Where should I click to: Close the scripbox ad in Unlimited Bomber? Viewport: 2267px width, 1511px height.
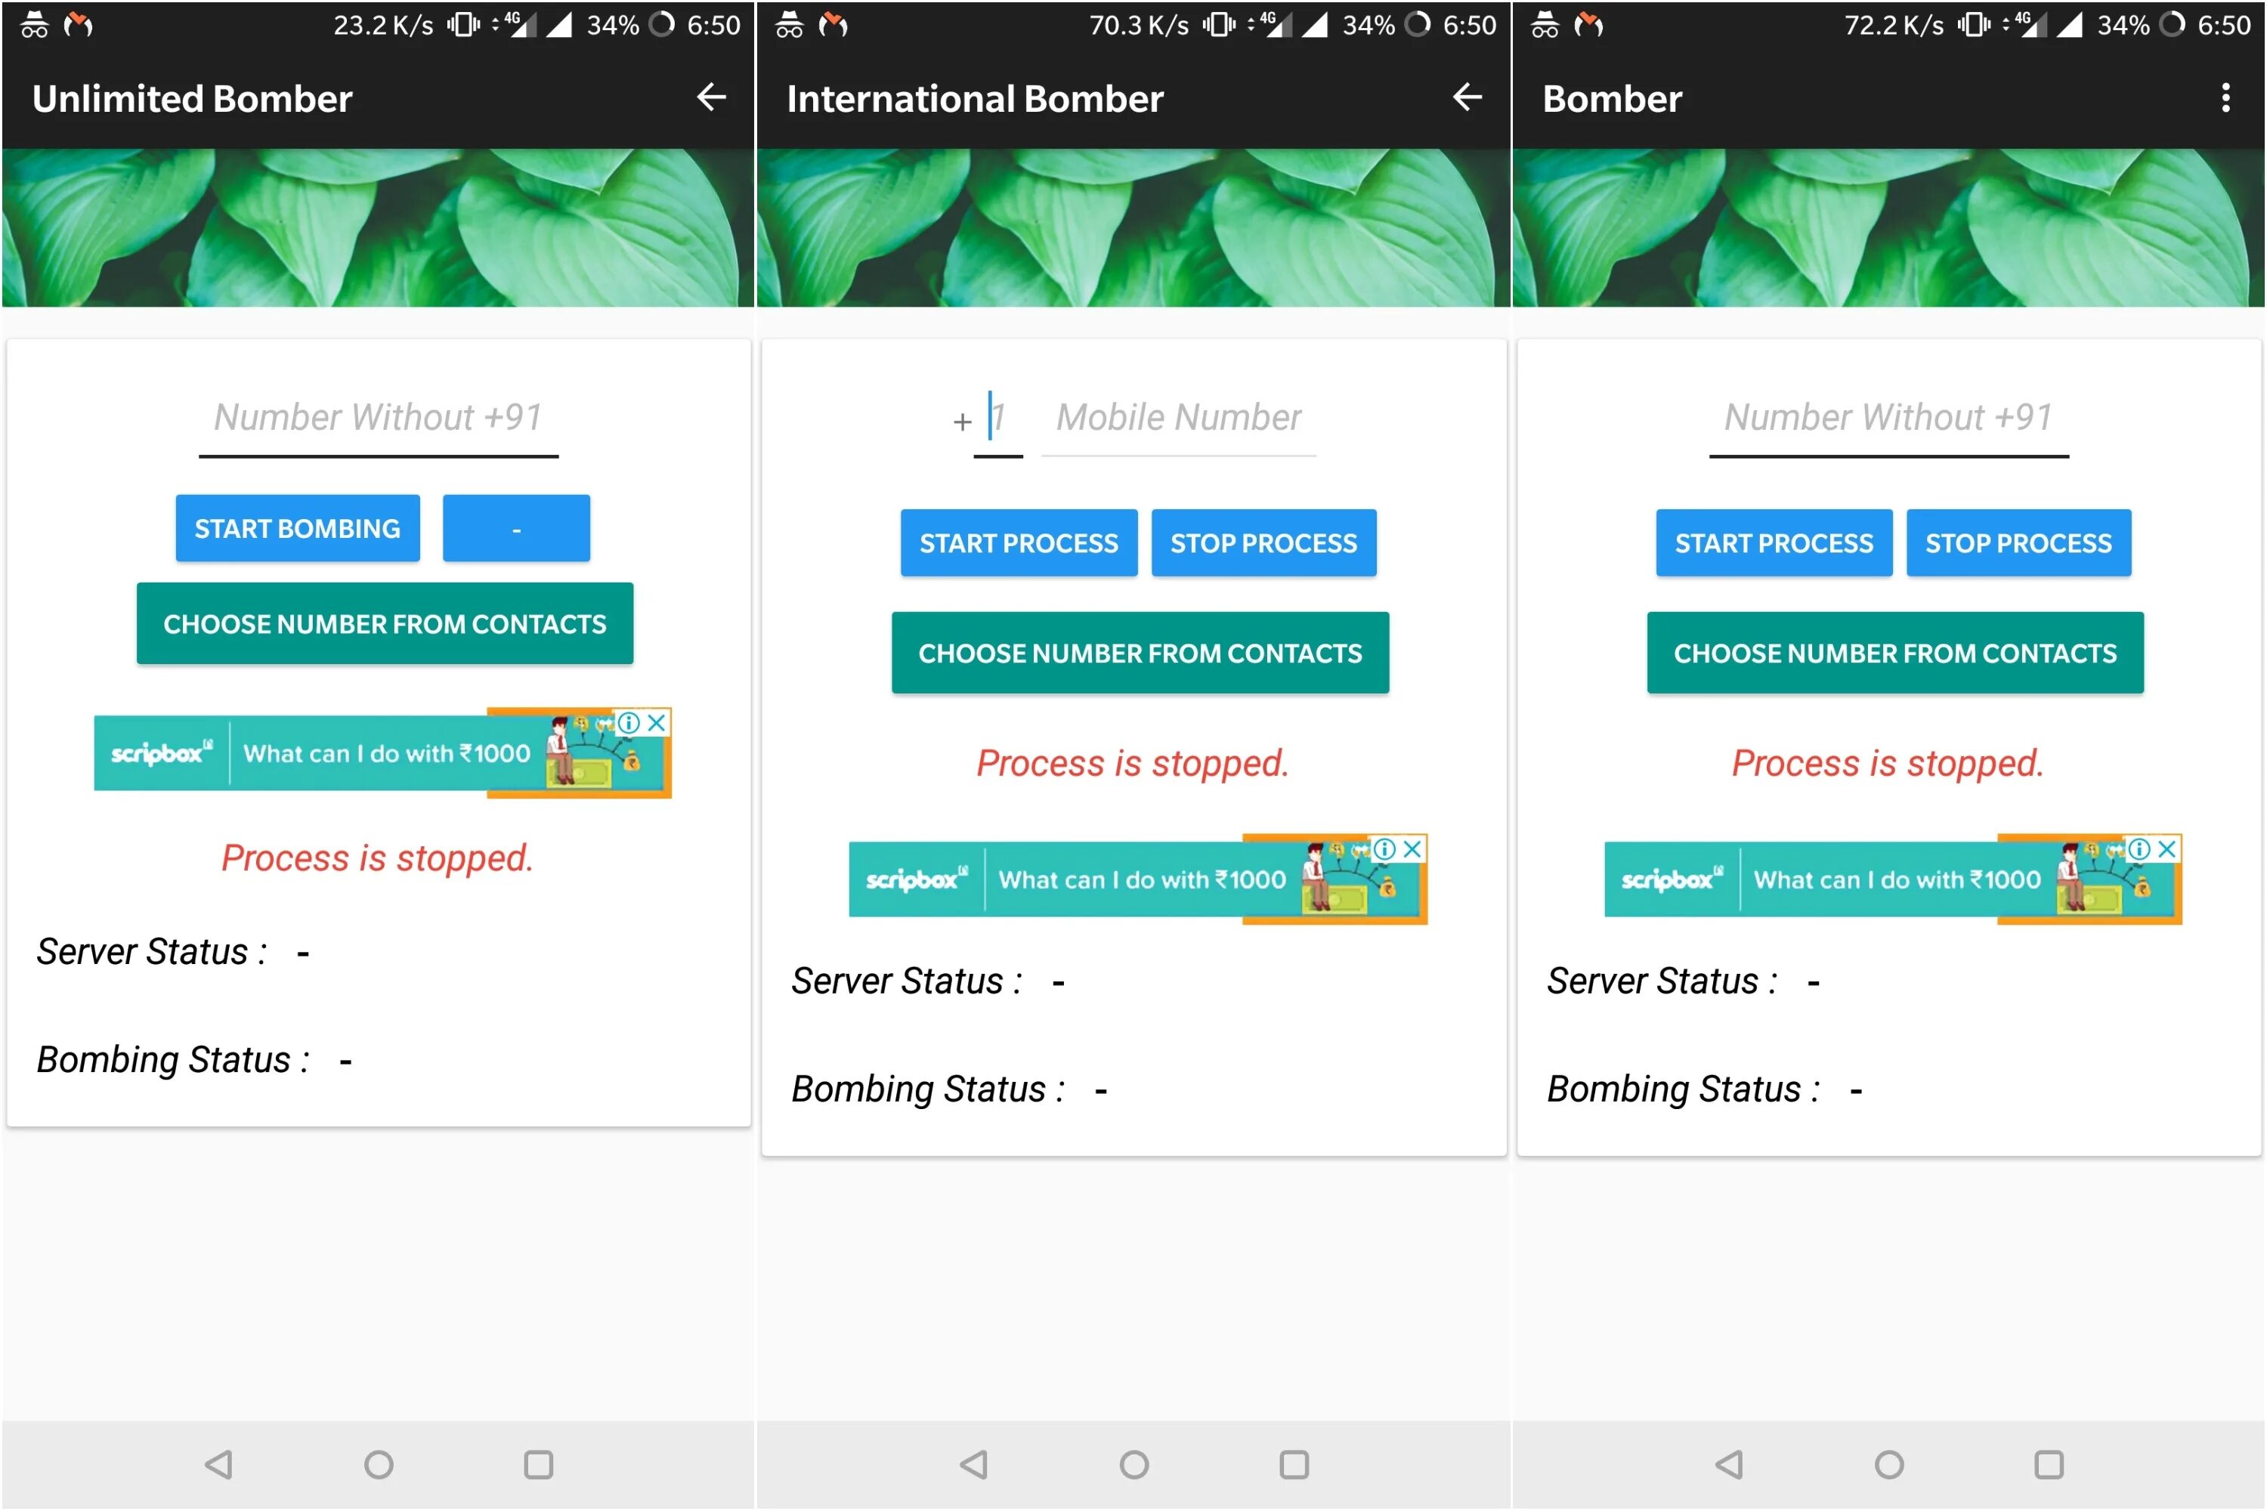point(657,723)
